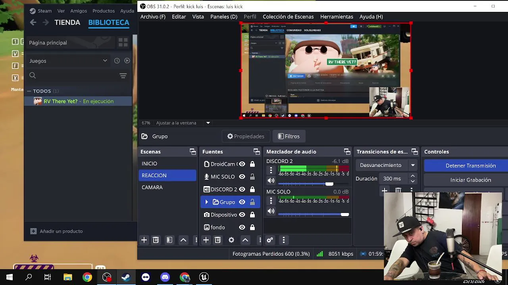Hide the DISCORD 2 source
Screen dimensions: 508x285
coord(242,189)
